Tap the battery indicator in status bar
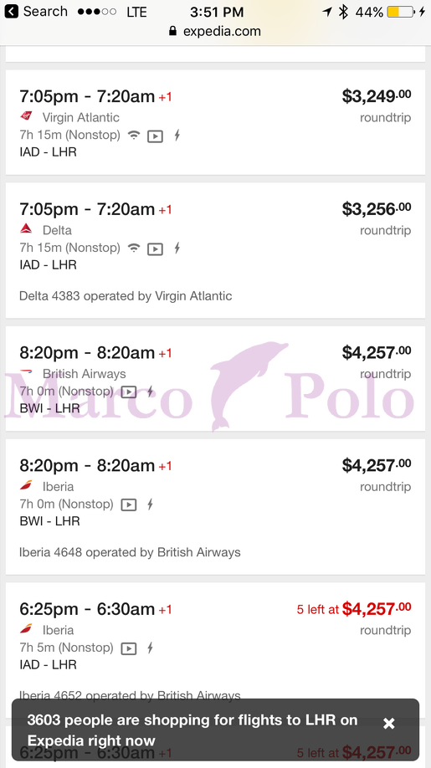 click(x=400, y=12)
